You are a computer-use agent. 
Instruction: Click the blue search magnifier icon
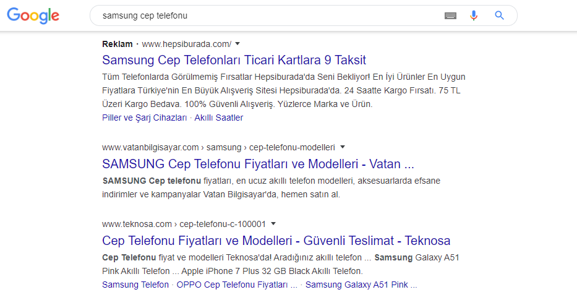tap(499, 15)
